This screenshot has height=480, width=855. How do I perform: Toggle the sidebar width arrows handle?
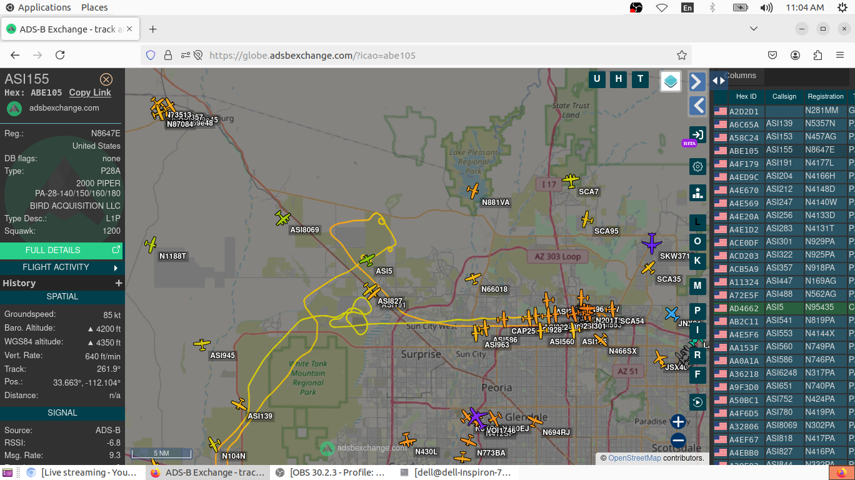[719, 81]
